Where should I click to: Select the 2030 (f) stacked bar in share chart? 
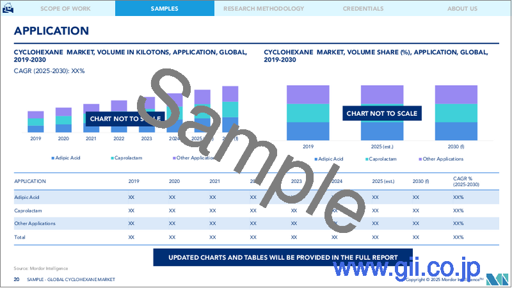(456, 113)
